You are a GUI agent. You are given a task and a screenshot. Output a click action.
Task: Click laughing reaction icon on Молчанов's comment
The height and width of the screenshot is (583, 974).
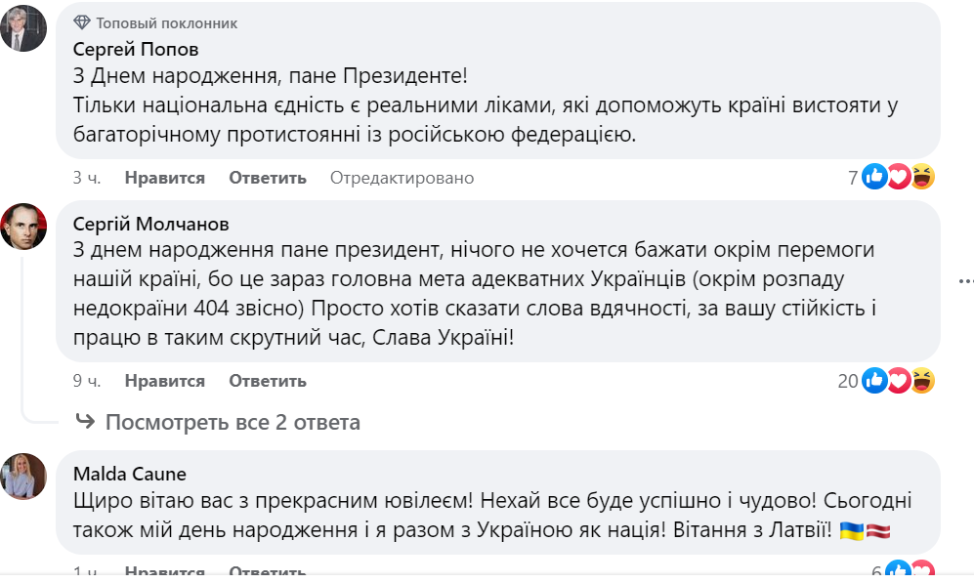click(922, 380)
